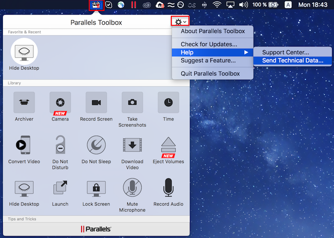The image size is (334, 238).
Task: Launch the Camera tool
Action: (x=60, y=102)
